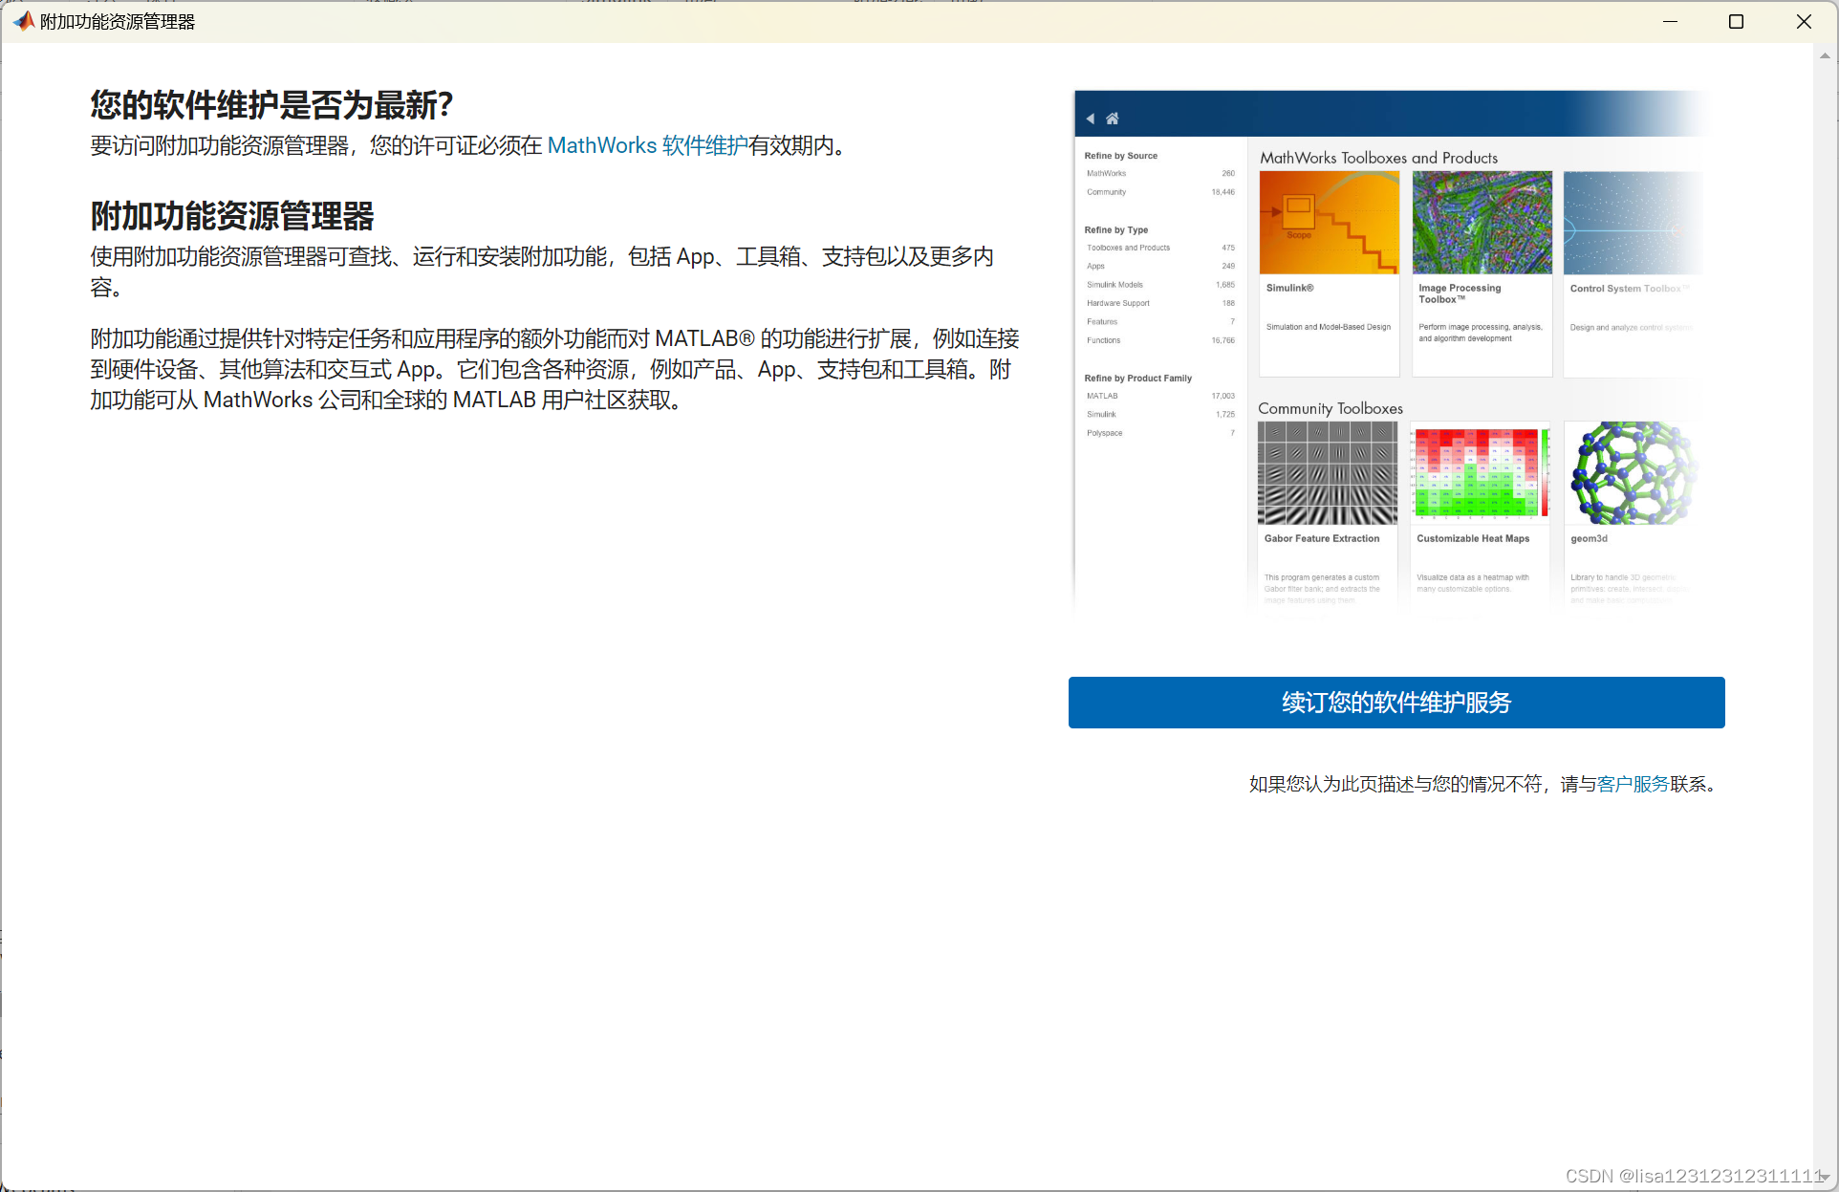Select the Polyspace product family filter
Screen dimensions: 1839x1192
tap(1103, 432)
